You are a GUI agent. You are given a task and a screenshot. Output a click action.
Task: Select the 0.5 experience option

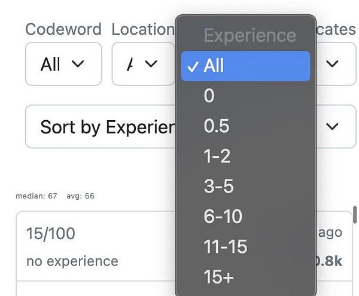click(x=246, y=126)
